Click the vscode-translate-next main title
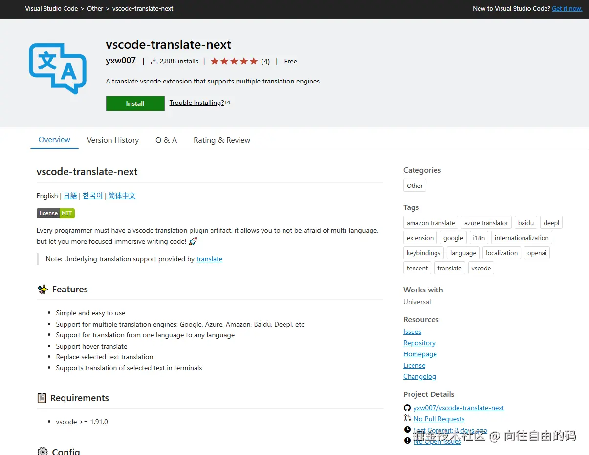589x455 pixels. tap(168, 44)
